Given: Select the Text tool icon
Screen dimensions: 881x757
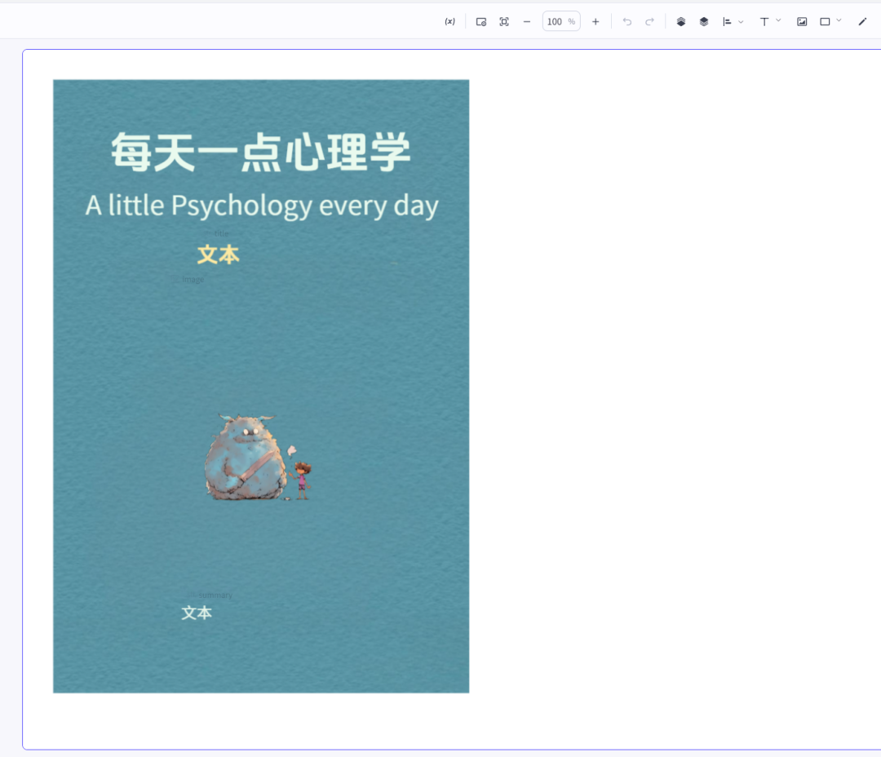Looking at the screenshot, I should point(764,21).
